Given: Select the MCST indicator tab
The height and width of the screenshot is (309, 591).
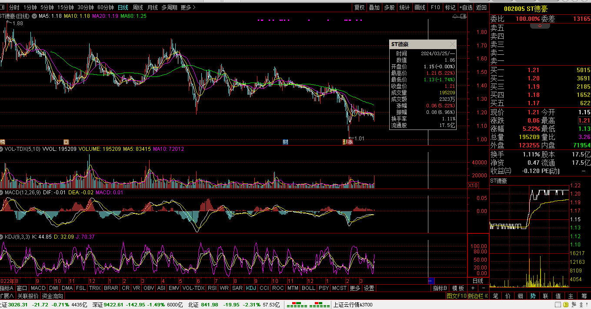Looking at the screenshot, I should (339, 288).
